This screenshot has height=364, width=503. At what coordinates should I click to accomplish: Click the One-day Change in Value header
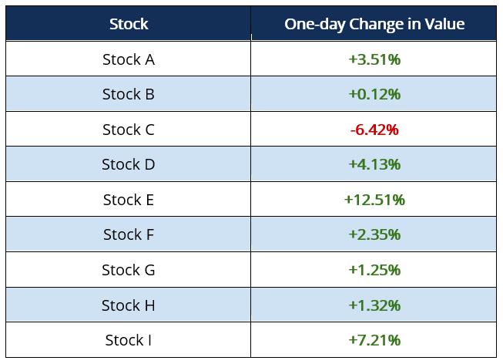[x=374, y=24]
